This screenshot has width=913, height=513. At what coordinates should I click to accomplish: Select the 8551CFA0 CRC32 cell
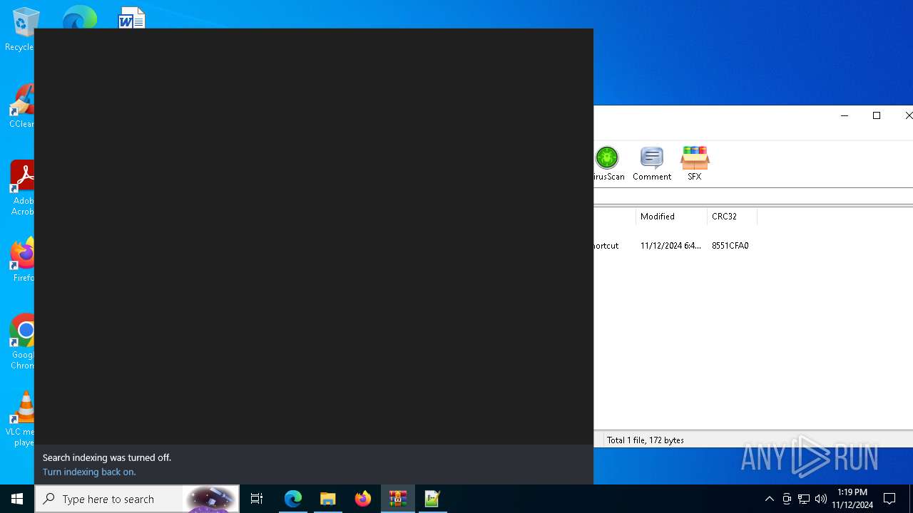point(730,246)
